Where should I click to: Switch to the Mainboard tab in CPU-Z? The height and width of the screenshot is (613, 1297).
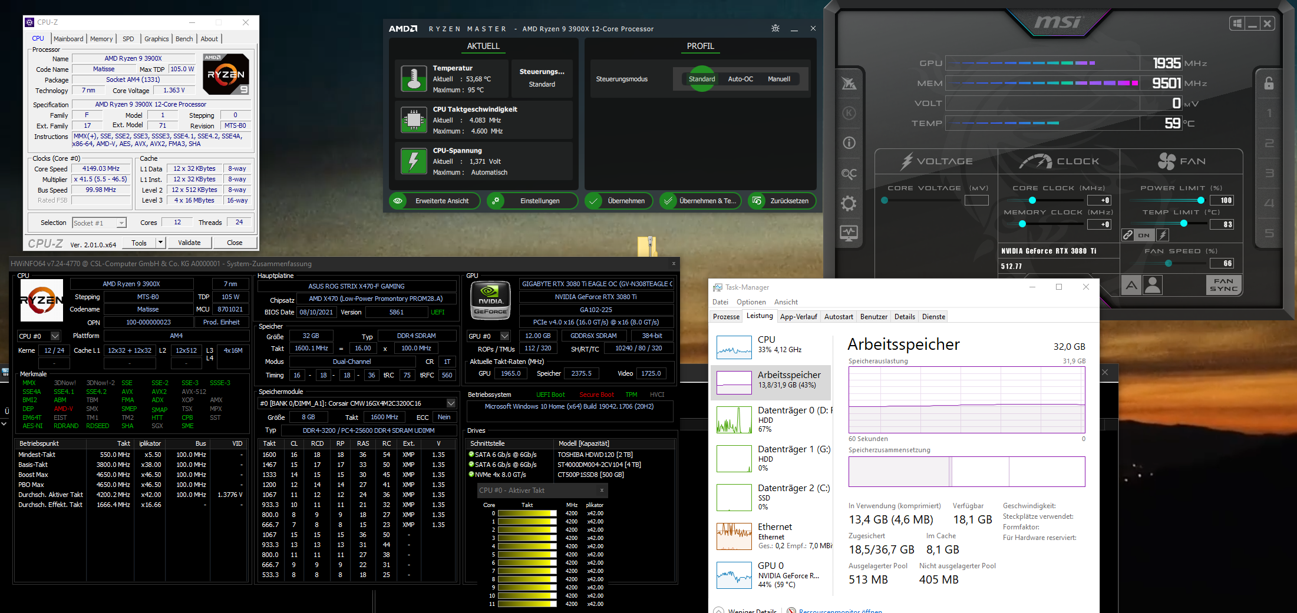(x=68, y=39)
